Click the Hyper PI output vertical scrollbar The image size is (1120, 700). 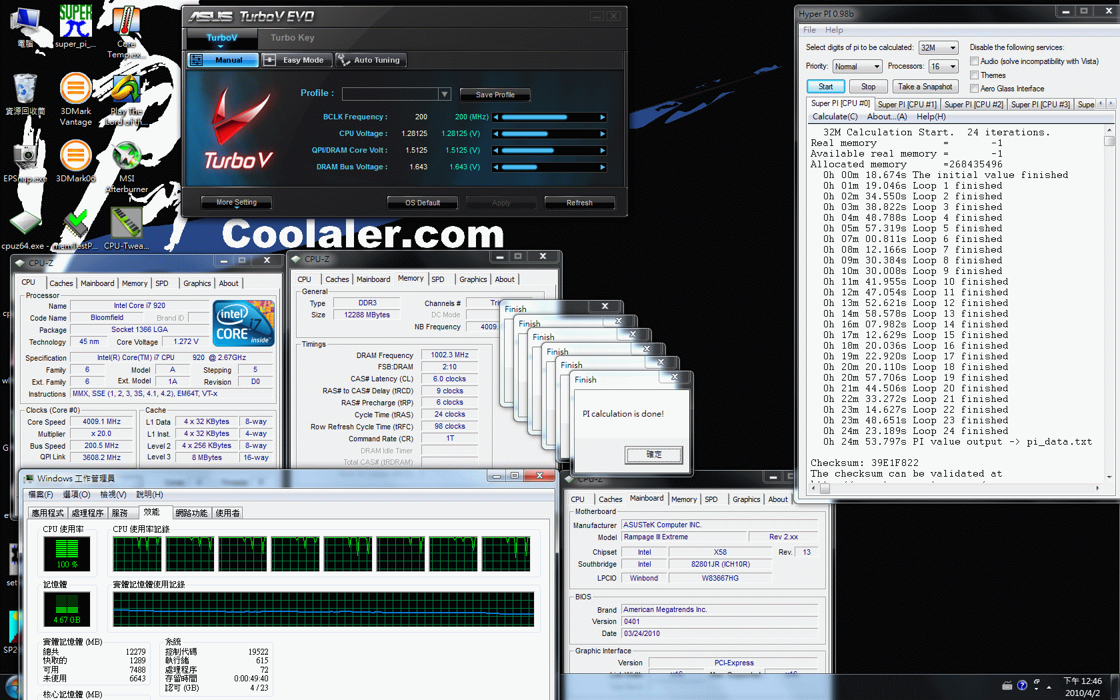[x=1109, y=300]
